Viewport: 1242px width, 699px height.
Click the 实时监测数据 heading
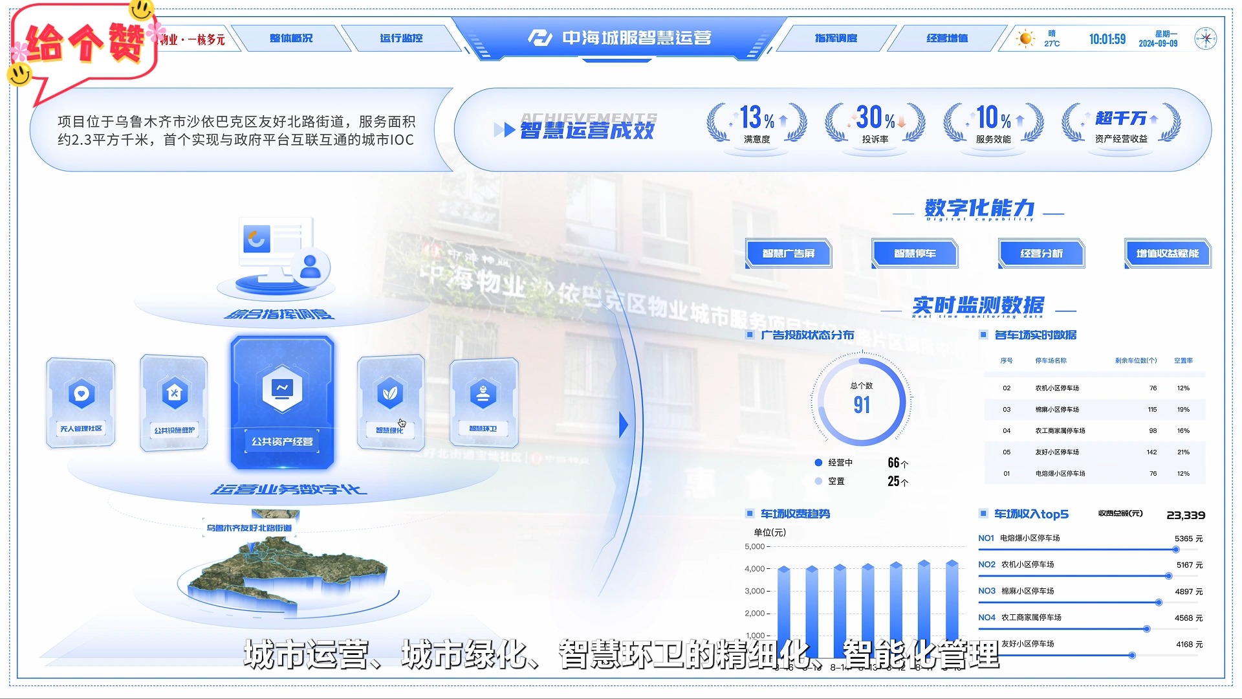(x=978, y=305)
